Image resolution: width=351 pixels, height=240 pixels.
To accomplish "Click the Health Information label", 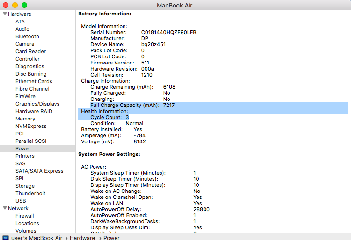I will point(104,111).
